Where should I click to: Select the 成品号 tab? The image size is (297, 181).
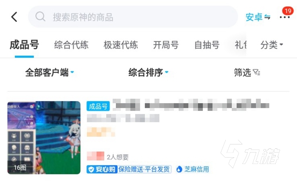(x=24, y=45)
